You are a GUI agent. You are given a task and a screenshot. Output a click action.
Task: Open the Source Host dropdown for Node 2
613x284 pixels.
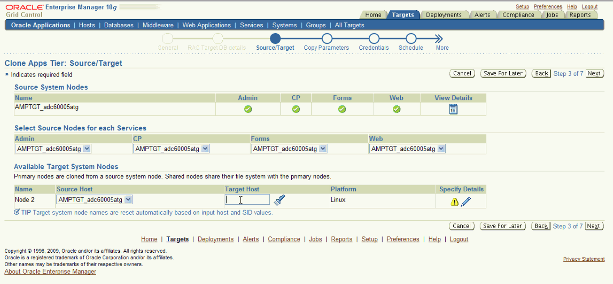[x=94, y=199]
